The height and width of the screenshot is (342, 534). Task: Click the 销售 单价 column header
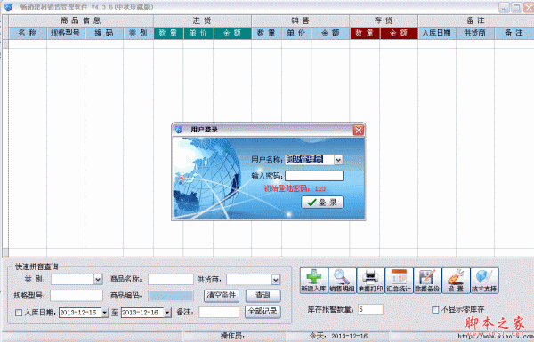(296, 33)
